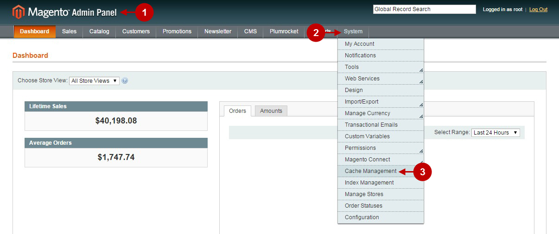Click the store view help icon

125,81
